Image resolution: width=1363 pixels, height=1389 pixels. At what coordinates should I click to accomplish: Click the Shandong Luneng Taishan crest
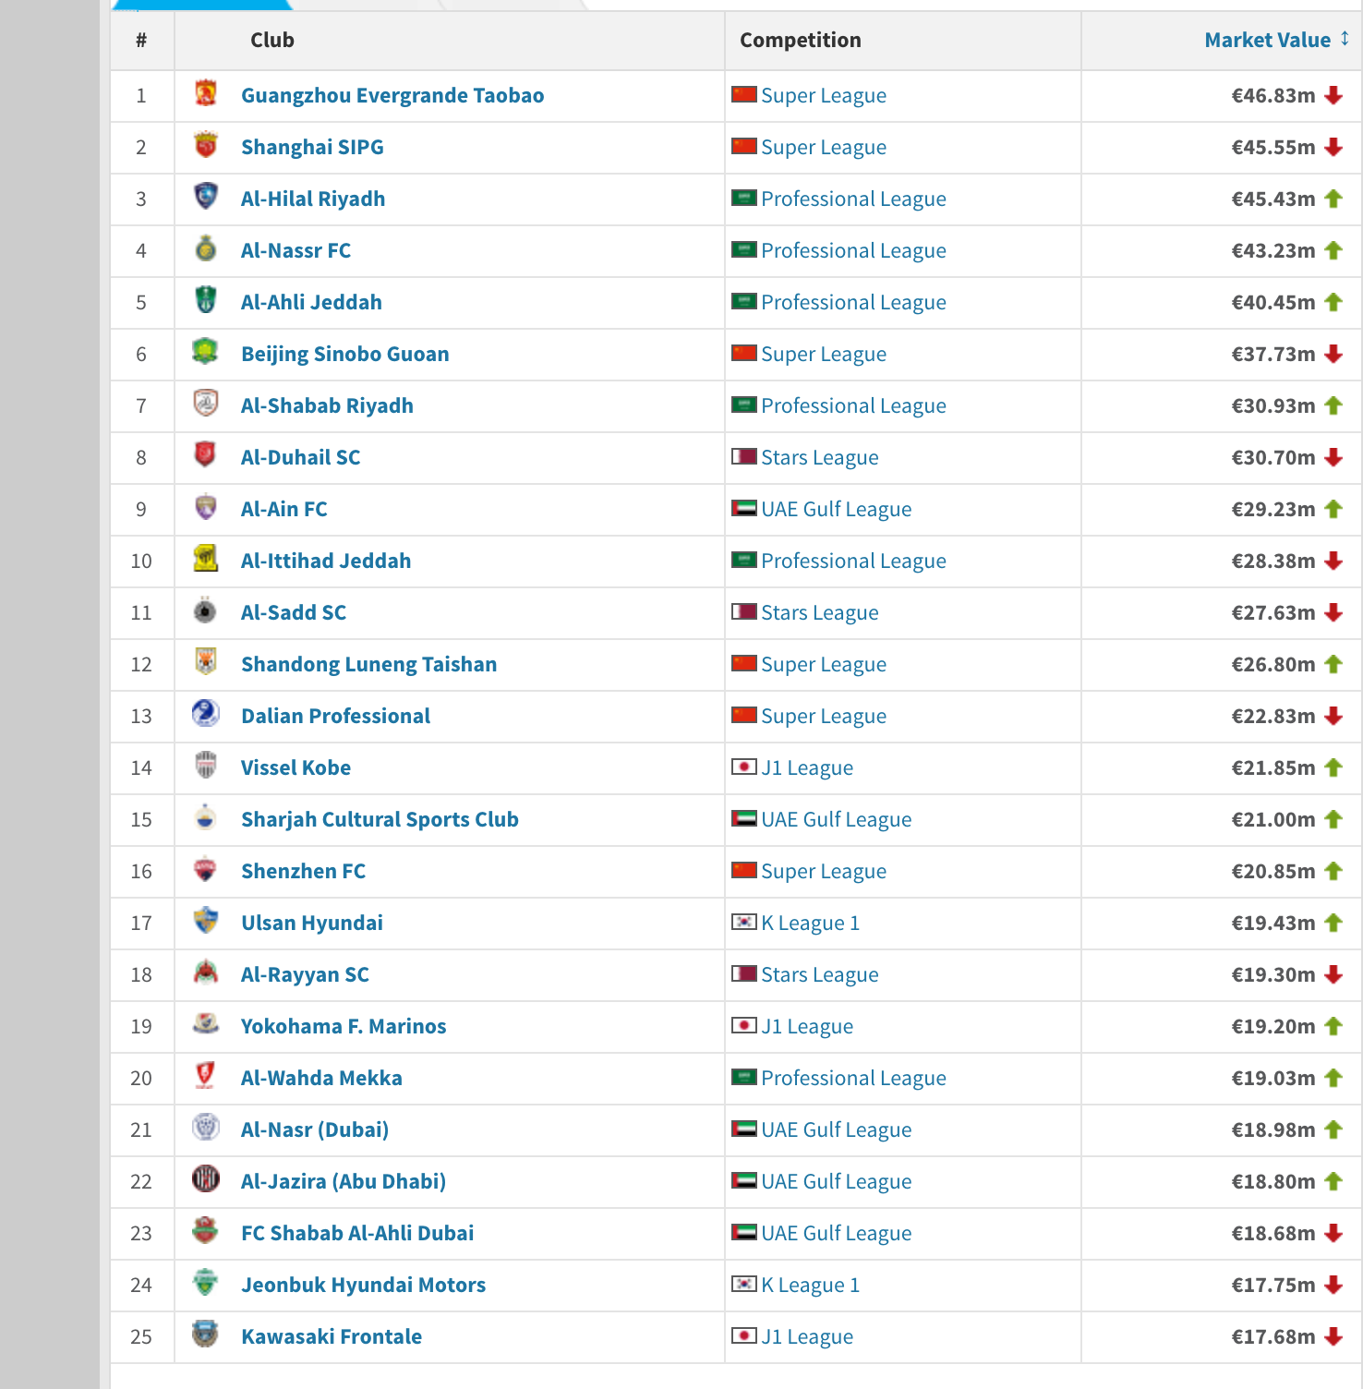click(206, 662)
